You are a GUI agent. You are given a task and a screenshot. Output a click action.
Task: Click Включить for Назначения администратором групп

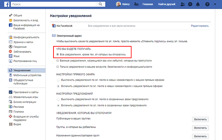[200, 136]
